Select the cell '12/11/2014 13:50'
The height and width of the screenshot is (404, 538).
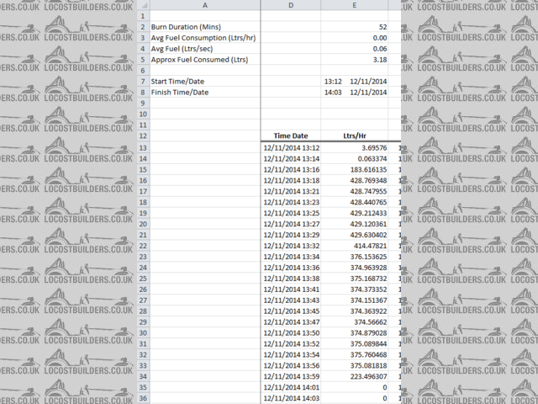(291, 333)
